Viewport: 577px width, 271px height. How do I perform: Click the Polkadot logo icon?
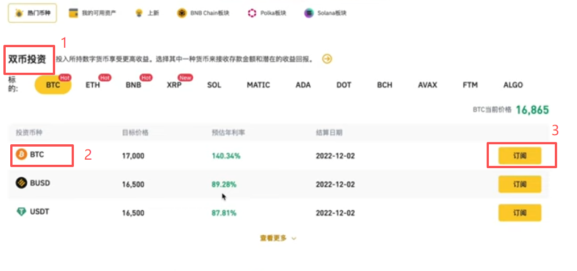(x=252, y=13)
